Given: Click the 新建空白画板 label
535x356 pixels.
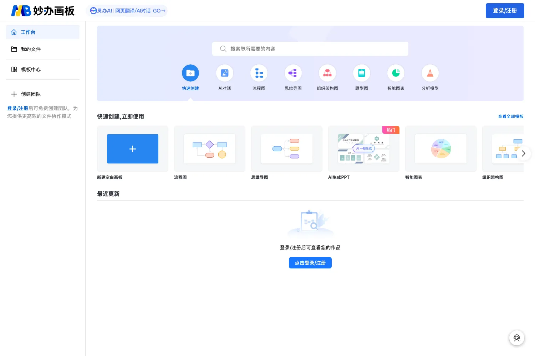Looking at the screenshot, I should click(x=109, y=177).
